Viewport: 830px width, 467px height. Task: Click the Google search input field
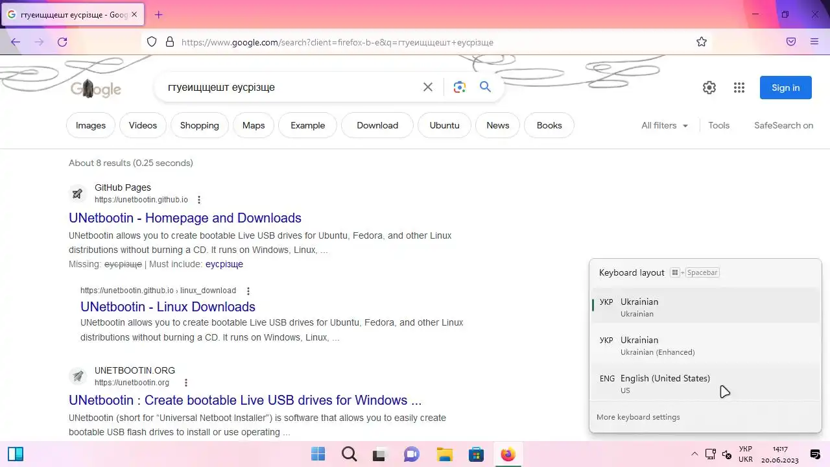[292, 87]
